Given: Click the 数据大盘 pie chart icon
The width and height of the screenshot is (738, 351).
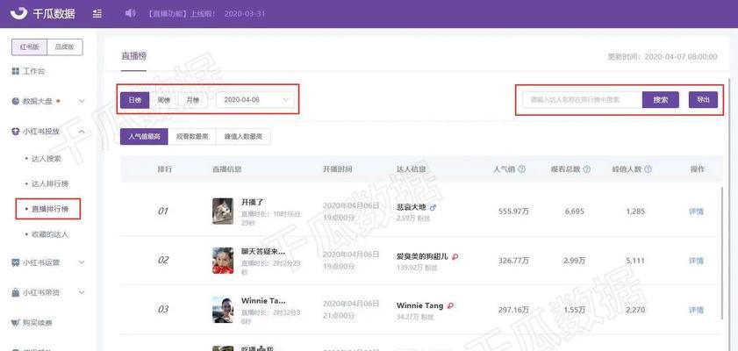Looking at the screenshot, I should pos(16,101).
